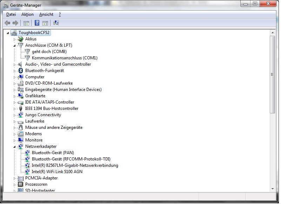Open the ? help menu

60,14
